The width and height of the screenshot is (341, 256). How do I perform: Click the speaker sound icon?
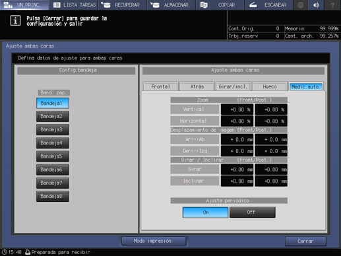click(x=317, y=5)
